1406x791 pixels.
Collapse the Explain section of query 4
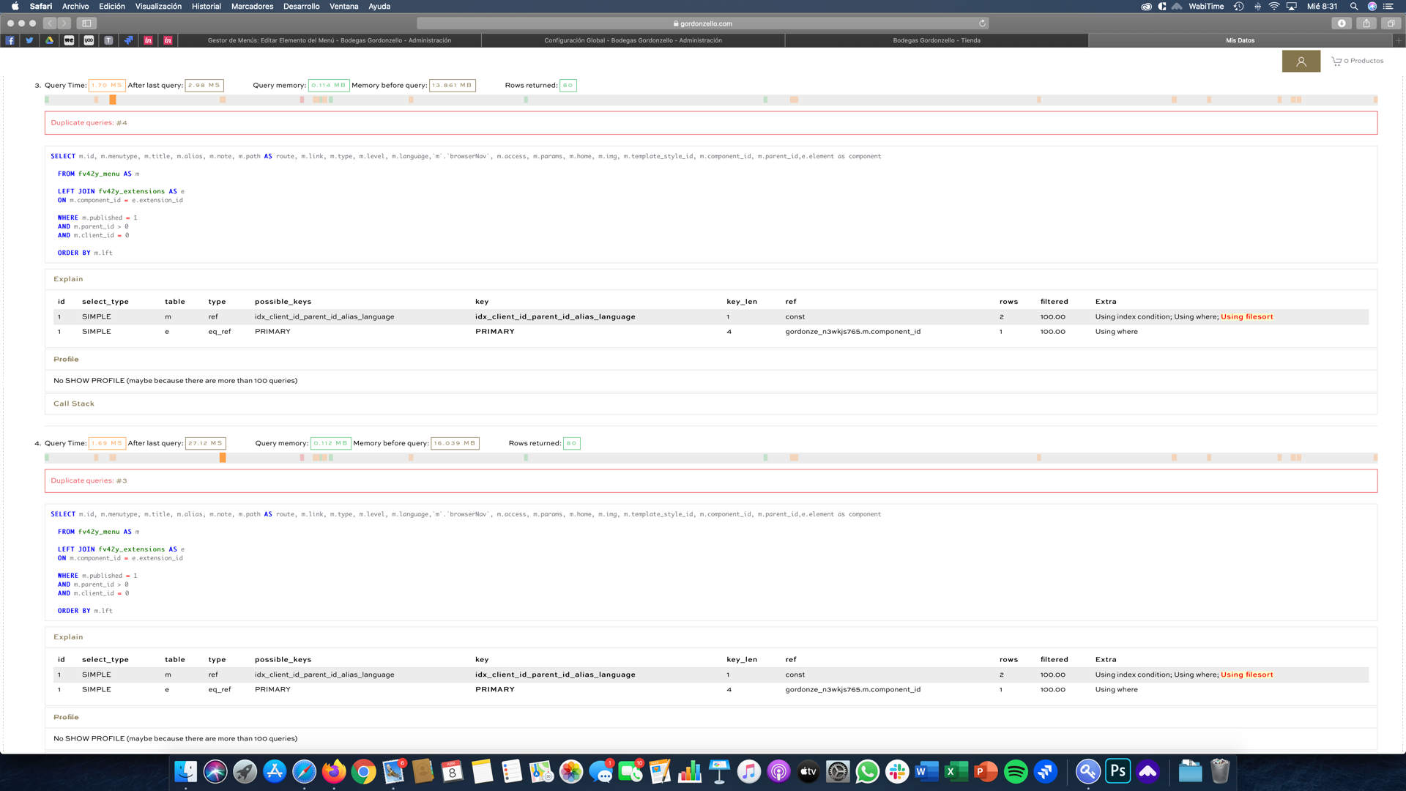pyautogui.click(x=68, y=637)
